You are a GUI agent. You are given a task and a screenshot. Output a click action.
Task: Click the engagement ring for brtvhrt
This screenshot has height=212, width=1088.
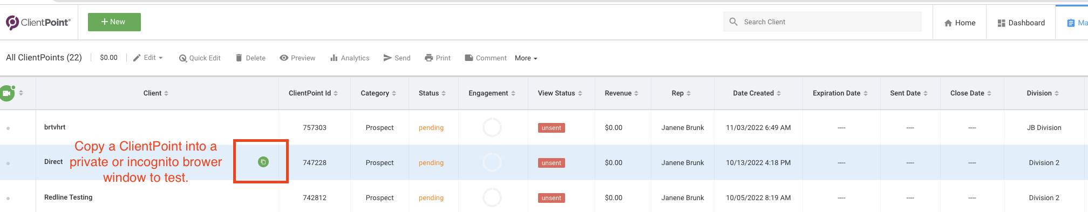pos(492,127)
